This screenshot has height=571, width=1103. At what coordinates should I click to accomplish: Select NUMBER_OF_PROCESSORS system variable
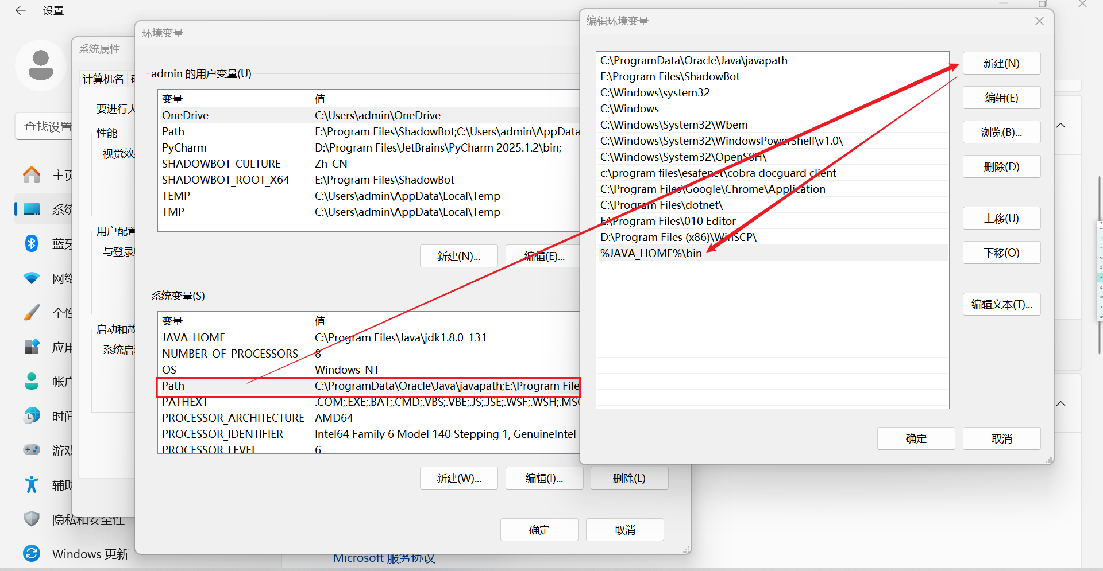click(369, 354)
